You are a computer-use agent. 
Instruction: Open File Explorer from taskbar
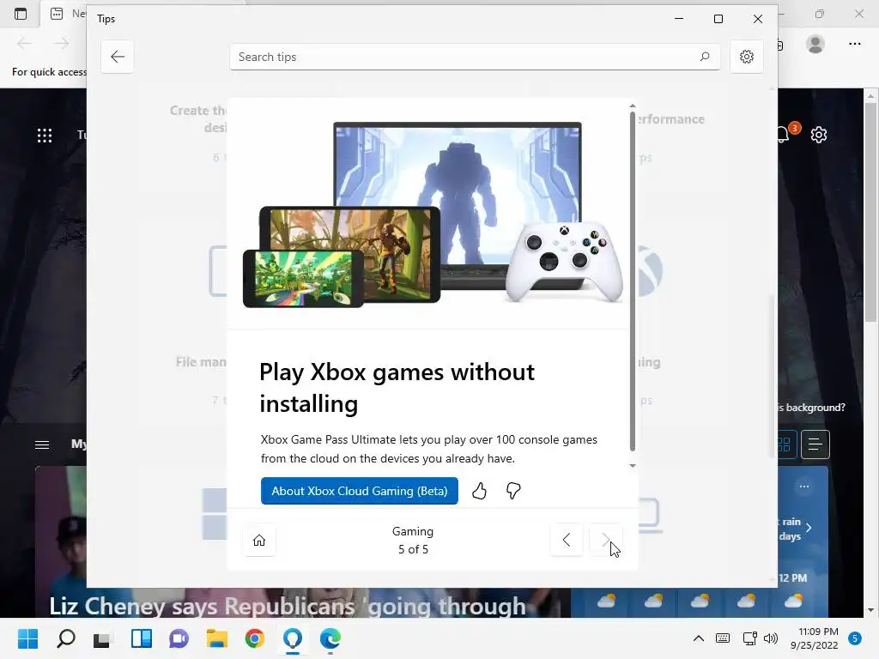point(216,638)
